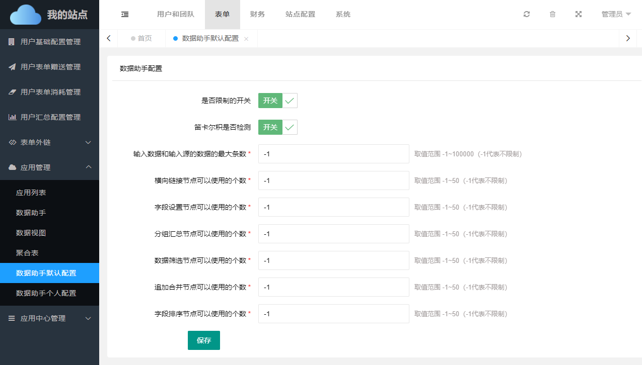
Task: Open 用户表单赠送管理 in the sidebar
Action: [x=49, y=67]
